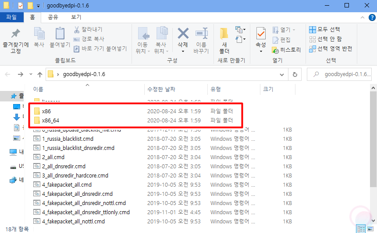
Task: Go back with the left arrow
Action: click(x=8, y=74)
